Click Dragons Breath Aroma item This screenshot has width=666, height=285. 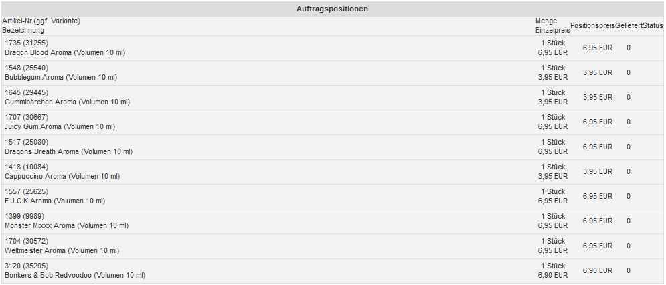(68, 152)
